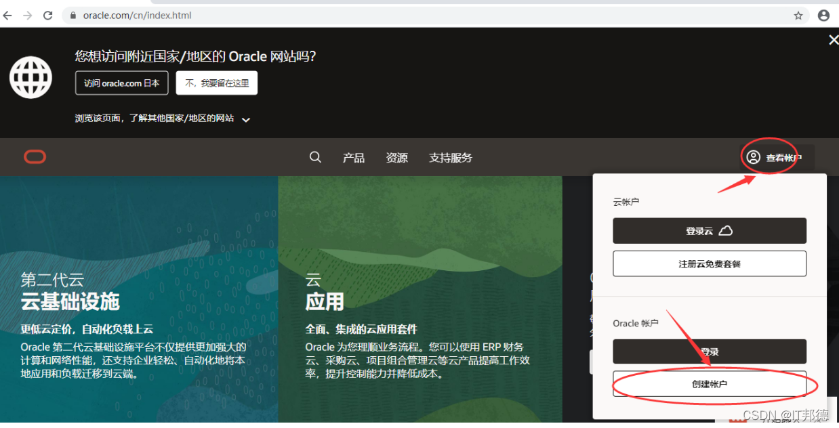Click the padlock site info icon

point(74,15)
